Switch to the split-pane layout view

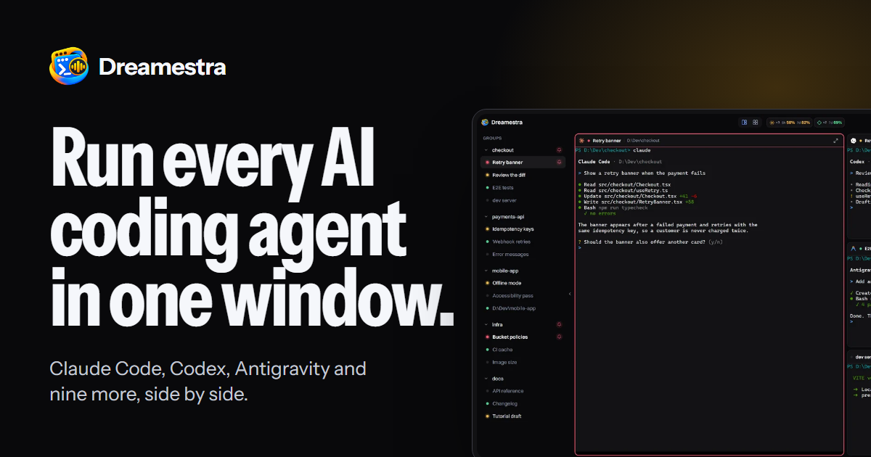745,123
